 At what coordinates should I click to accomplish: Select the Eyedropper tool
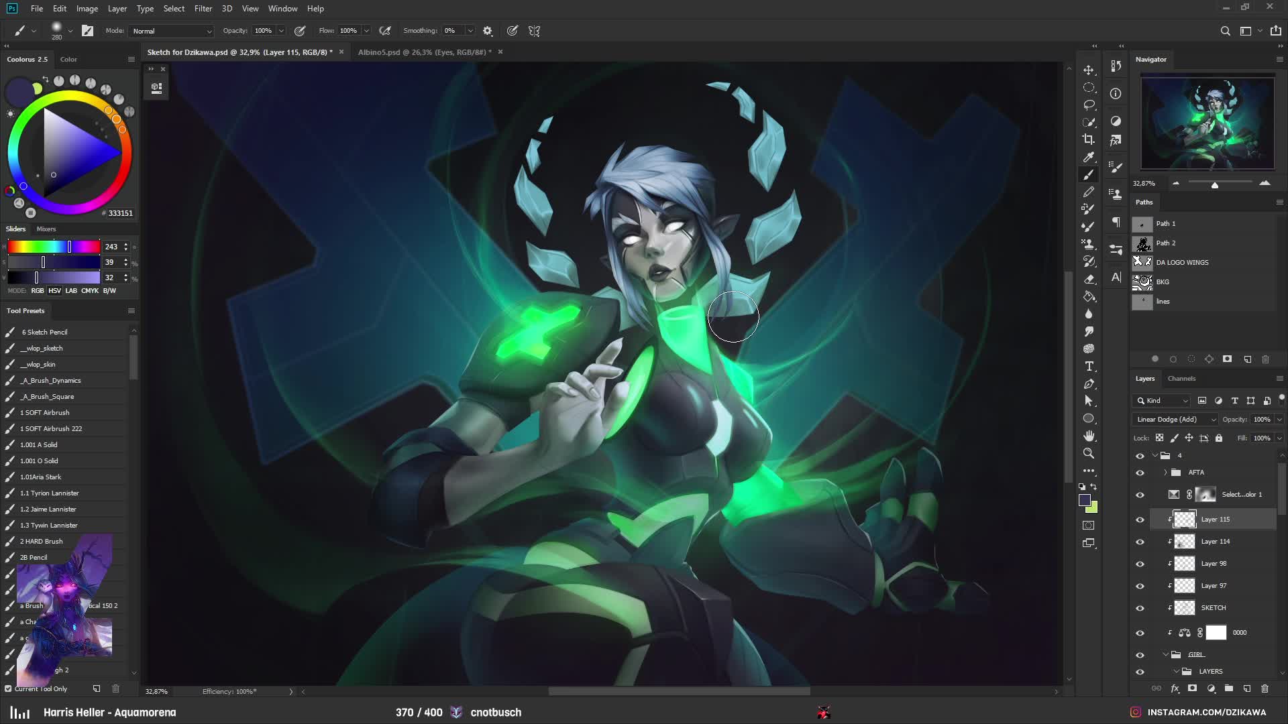pyautogui.click(x=1089, y=157)
